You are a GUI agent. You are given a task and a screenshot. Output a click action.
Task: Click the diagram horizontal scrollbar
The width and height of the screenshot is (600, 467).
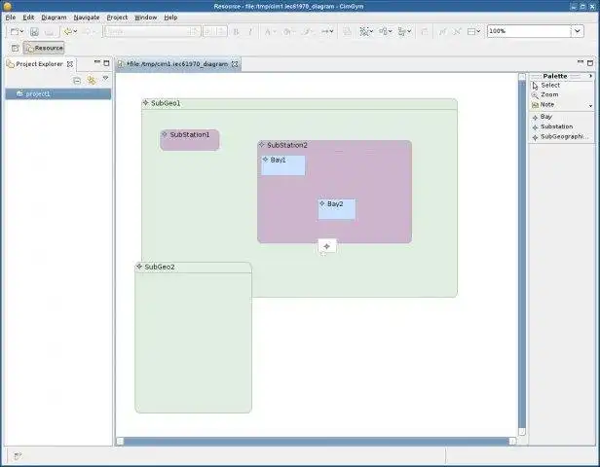click(x=316, y=442)
